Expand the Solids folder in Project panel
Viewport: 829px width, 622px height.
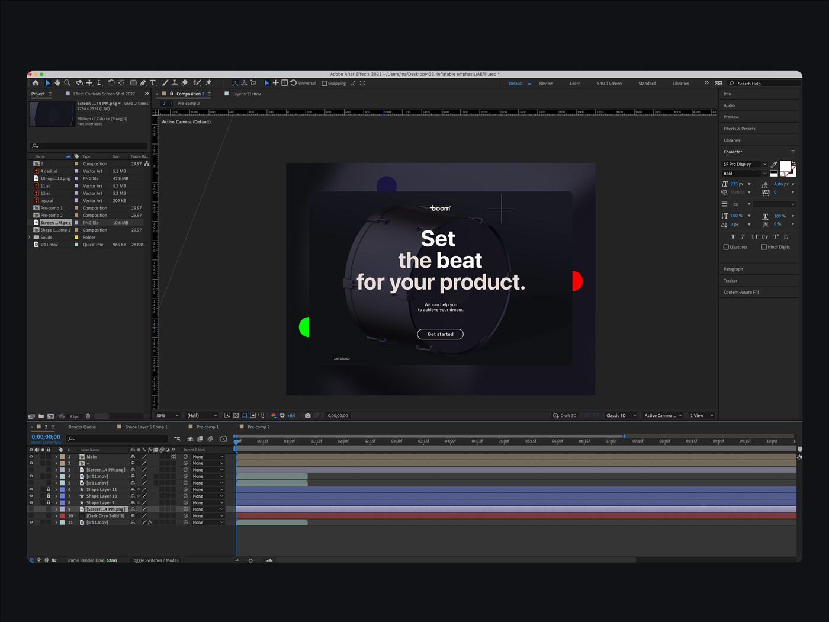[30, 237]
